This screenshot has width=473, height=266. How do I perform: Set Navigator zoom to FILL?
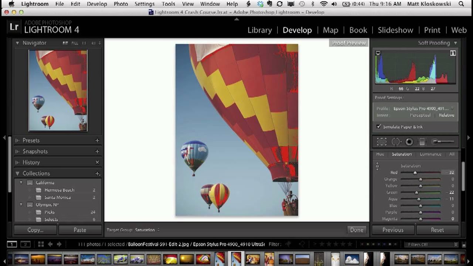[75, 43]
